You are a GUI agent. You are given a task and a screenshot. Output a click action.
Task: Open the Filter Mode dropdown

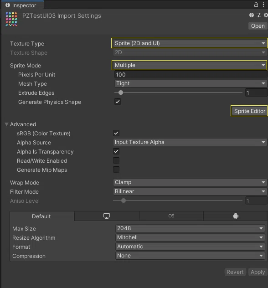point(190,191)
